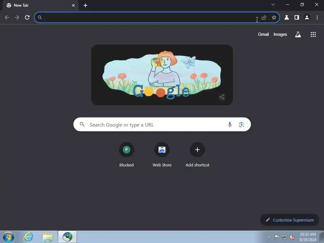Select Supermium taskbar button
This screenshot has height=243, width=324.
(67, 237)
